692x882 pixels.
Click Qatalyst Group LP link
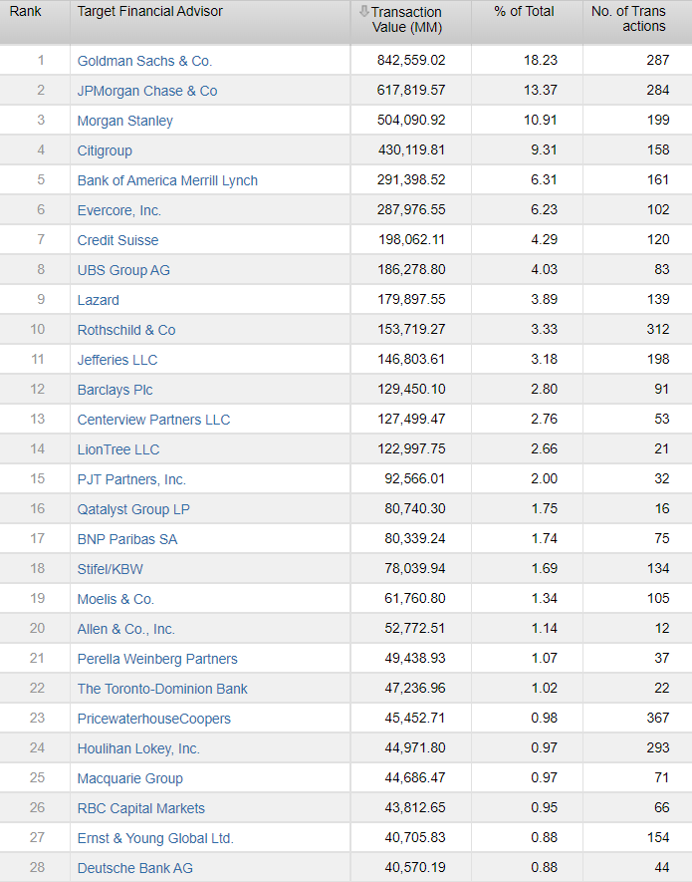coord(133,509)
